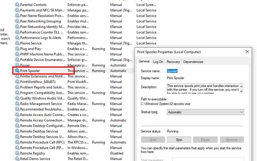The image size is (257, 161).
Task: Switch to the Dependencies tab
Action: [x=193, y=62]
